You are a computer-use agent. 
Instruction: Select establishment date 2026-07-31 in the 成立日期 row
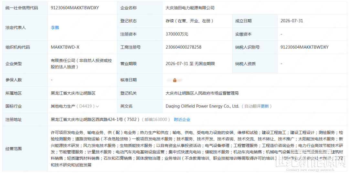point(292,21)
